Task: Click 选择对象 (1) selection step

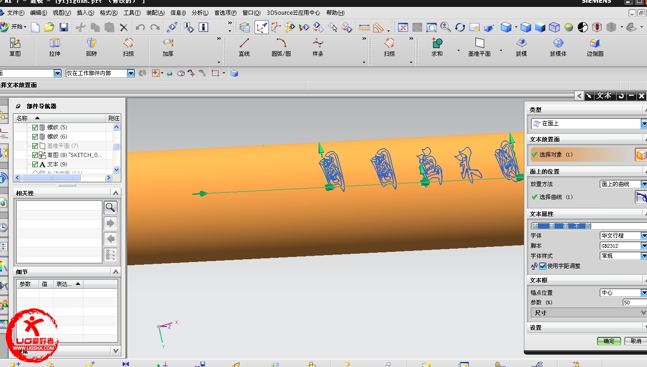Action: [581, 155]
